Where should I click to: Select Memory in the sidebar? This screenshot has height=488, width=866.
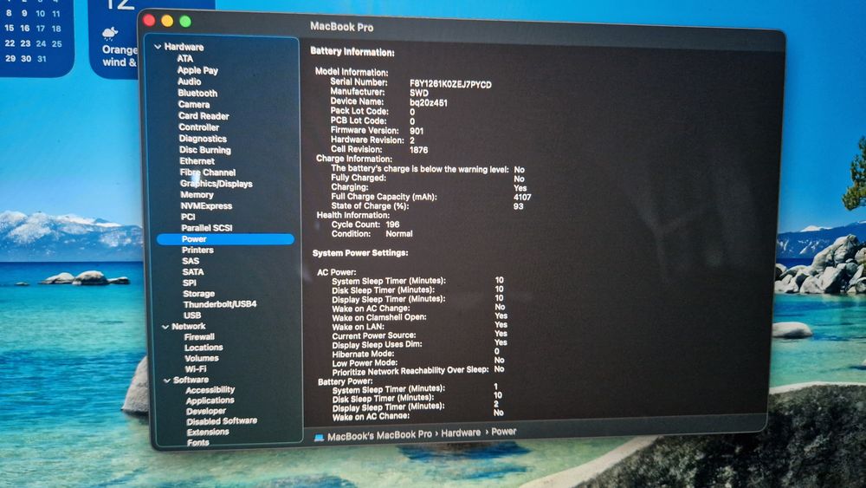(x=197, y=194)
